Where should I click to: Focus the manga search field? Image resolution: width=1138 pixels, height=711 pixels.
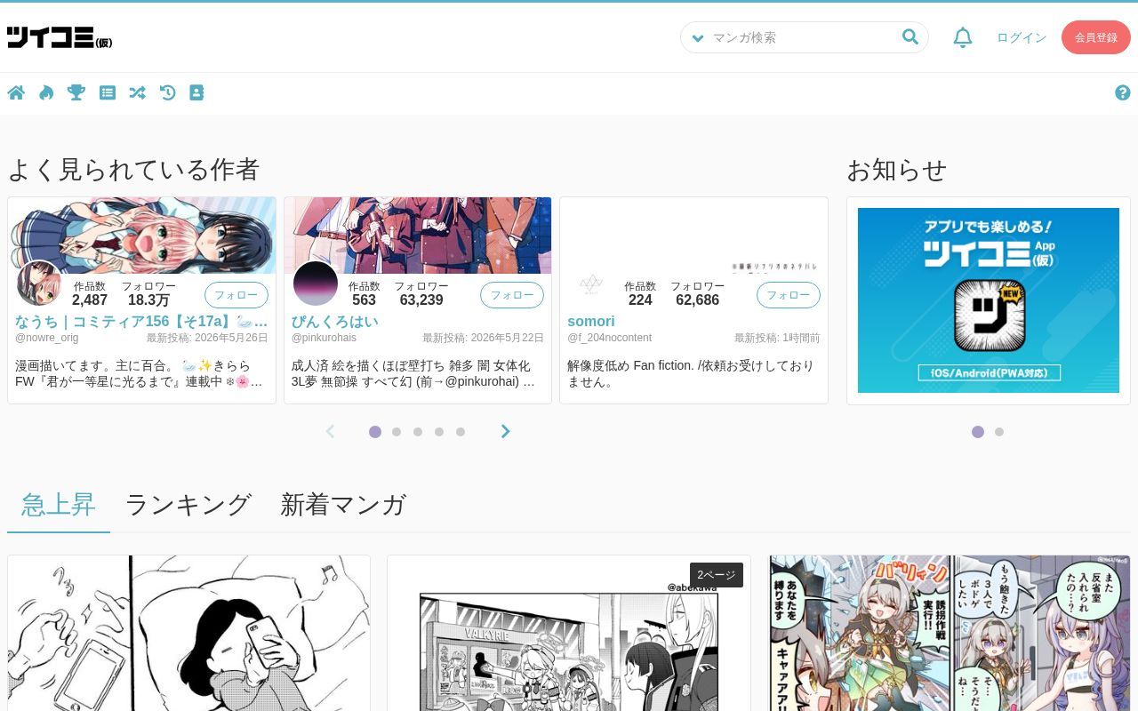[804, 37]
